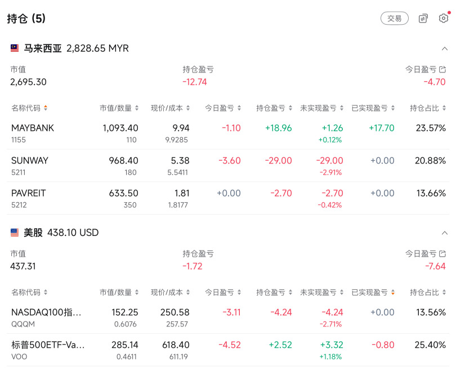Click the Malaysia flag icon
Image resolution: width=456 pixels, height=377 pixels.
15,48
